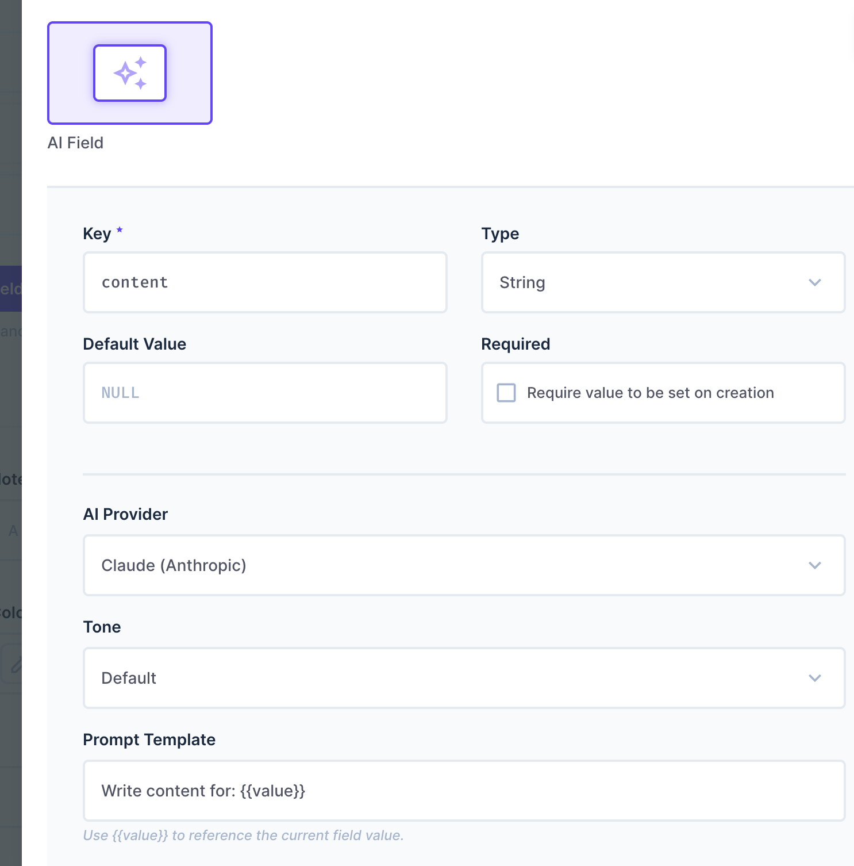
Task: Click the Required label
Action: pos(516,344)
